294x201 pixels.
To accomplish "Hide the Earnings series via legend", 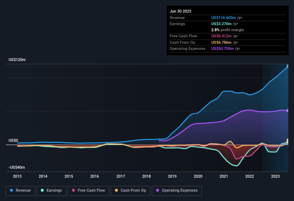I will [x=51, y=191].
